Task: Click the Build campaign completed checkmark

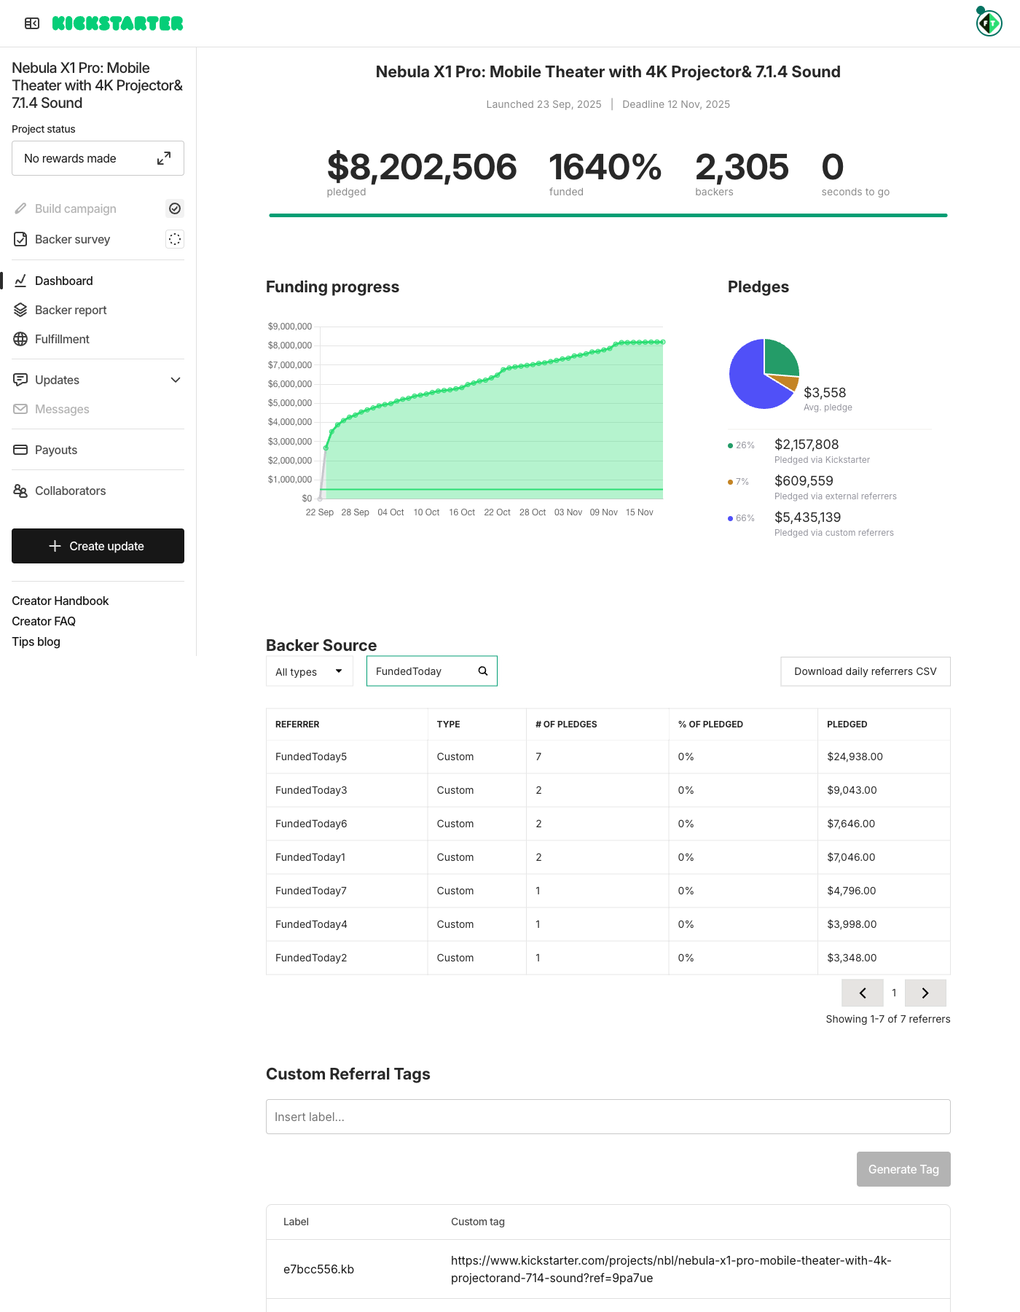Action: point(175,208)
